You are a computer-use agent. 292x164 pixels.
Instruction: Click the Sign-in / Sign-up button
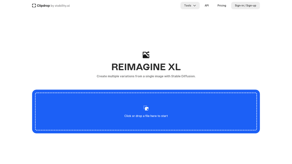pos(245,6)
